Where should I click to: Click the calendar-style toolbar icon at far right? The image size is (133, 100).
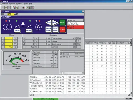pyautogui.click(x=33, y=7)
